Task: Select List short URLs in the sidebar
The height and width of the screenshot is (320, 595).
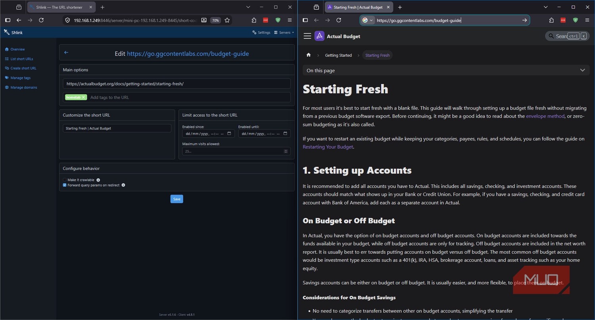Action: point(19,59)
